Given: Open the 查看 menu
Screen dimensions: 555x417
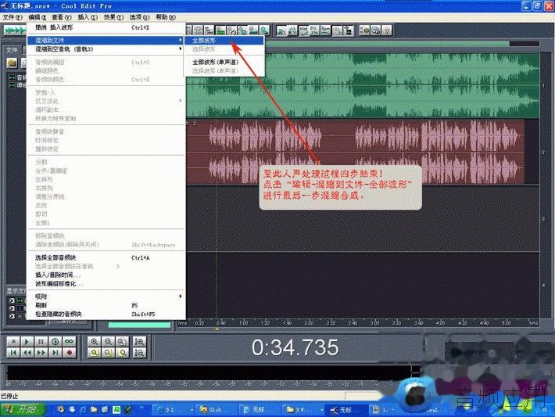Looking at the screenshot, I should coord(62,17).
